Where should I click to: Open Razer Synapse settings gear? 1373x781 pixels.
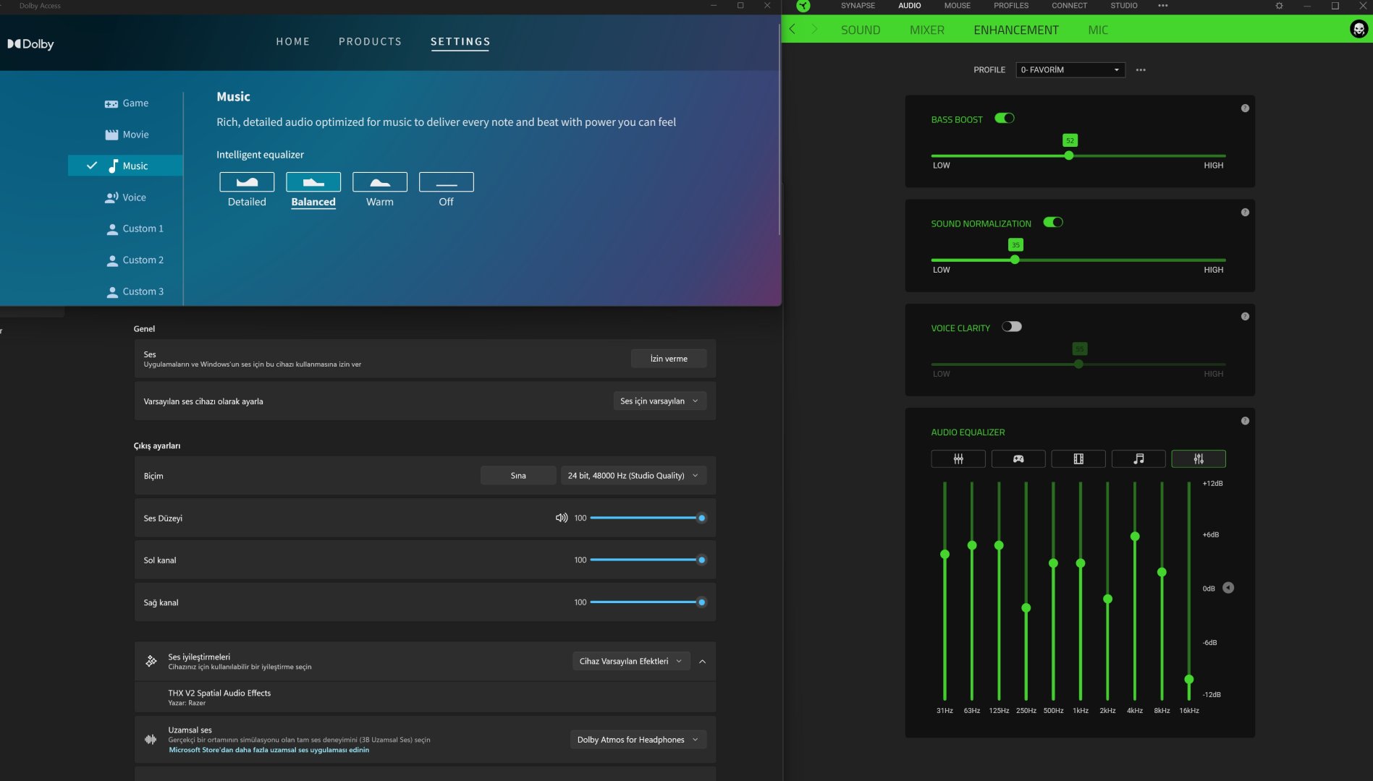point(1279,6)
